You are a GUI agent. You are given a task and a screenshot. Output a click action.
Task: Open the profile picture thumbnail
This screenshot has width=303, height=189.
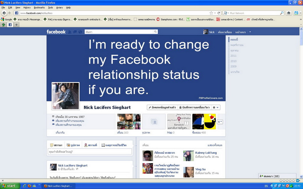tap(65, 96)
